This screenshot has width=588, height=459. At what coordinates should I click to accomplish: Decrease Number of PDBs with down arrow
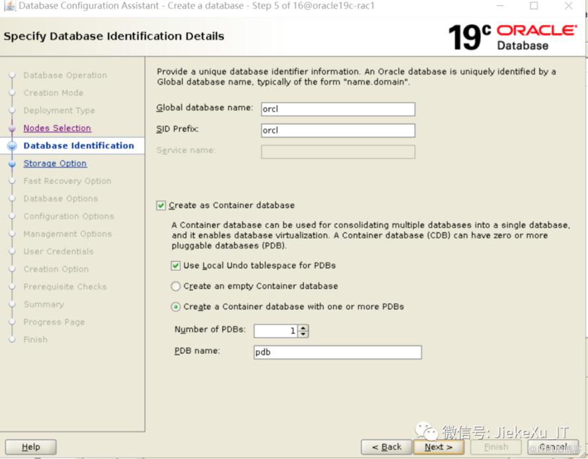(x=303, y=334)
